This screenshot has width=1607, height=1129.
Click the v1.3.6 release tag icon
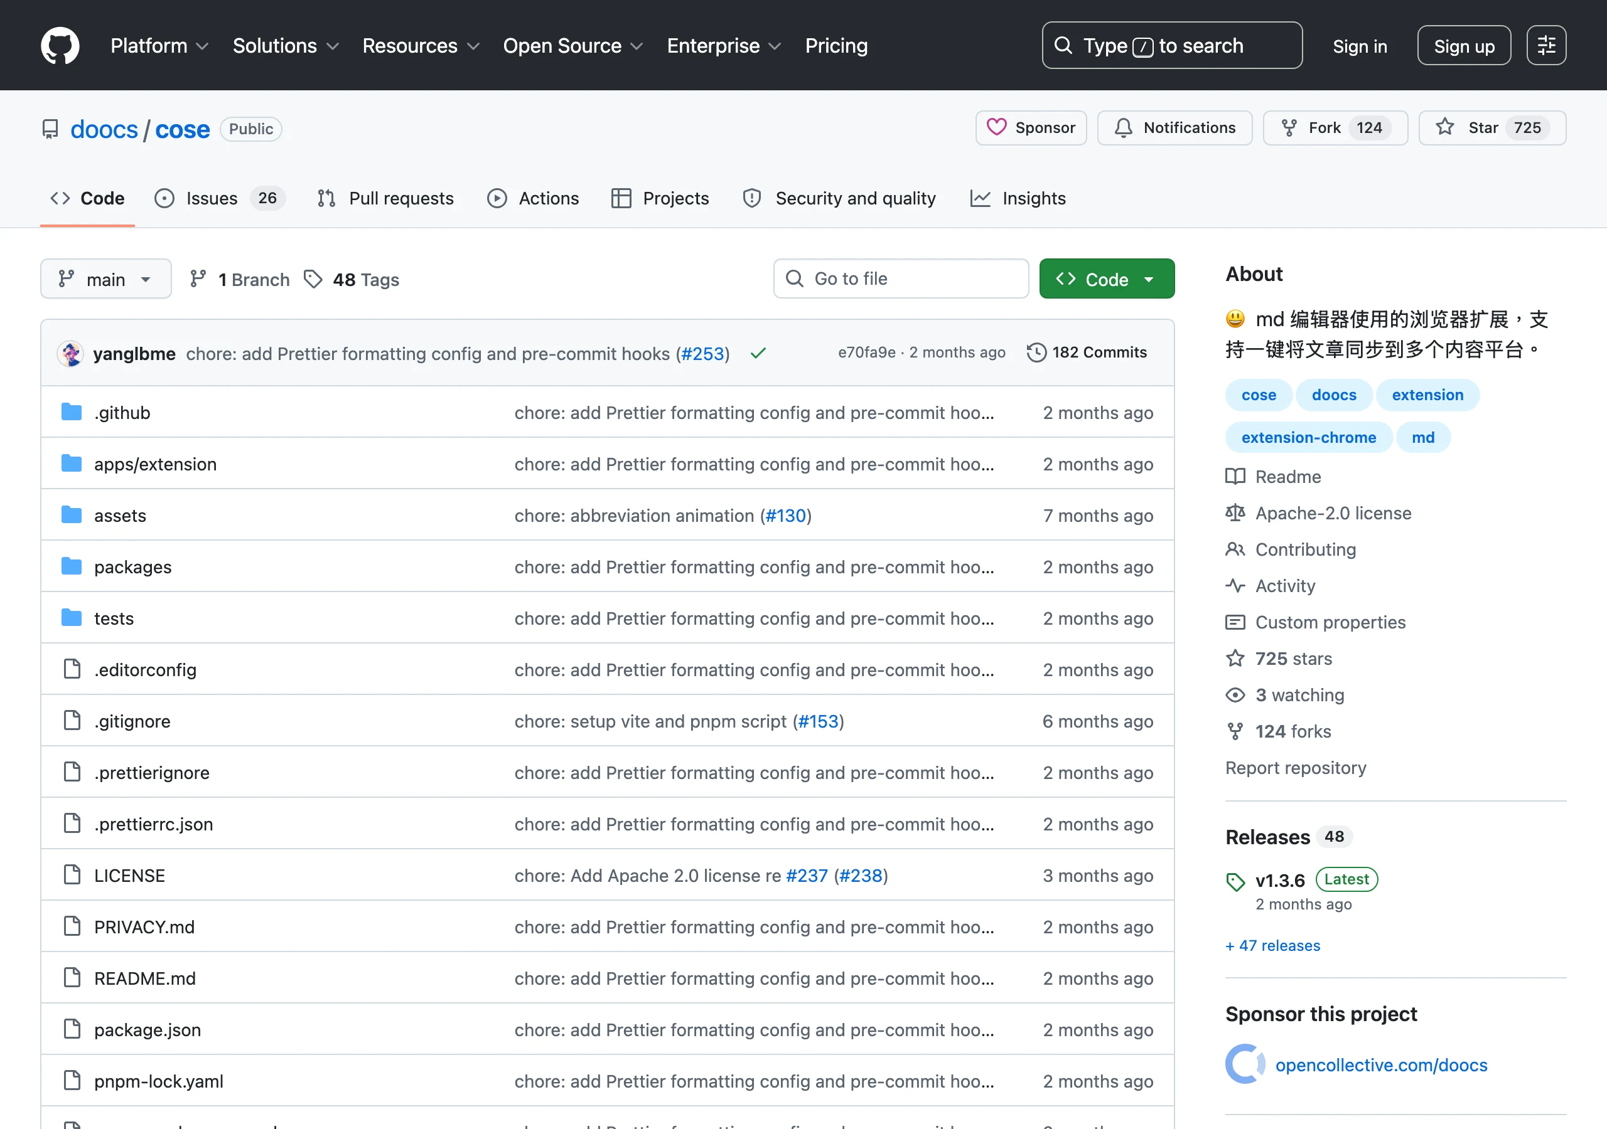pos(1235,881)
